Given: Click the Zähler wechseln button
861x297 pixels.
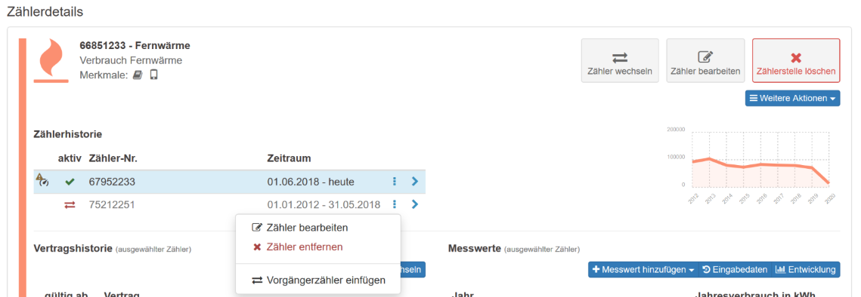Looking at the screenshot, I should [620, 61].
